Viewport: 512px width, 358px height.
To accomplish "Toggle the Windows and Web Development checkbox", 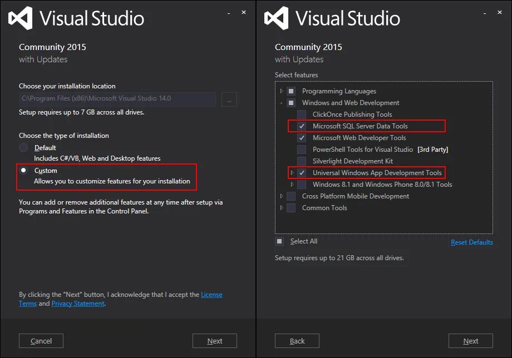I will click(291, 103).
